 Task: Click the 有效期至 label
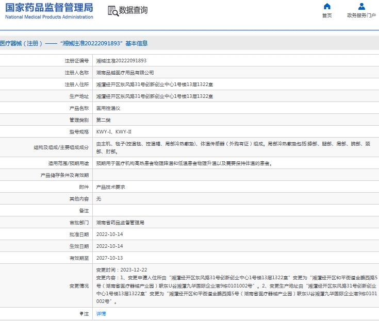point(79,258)
